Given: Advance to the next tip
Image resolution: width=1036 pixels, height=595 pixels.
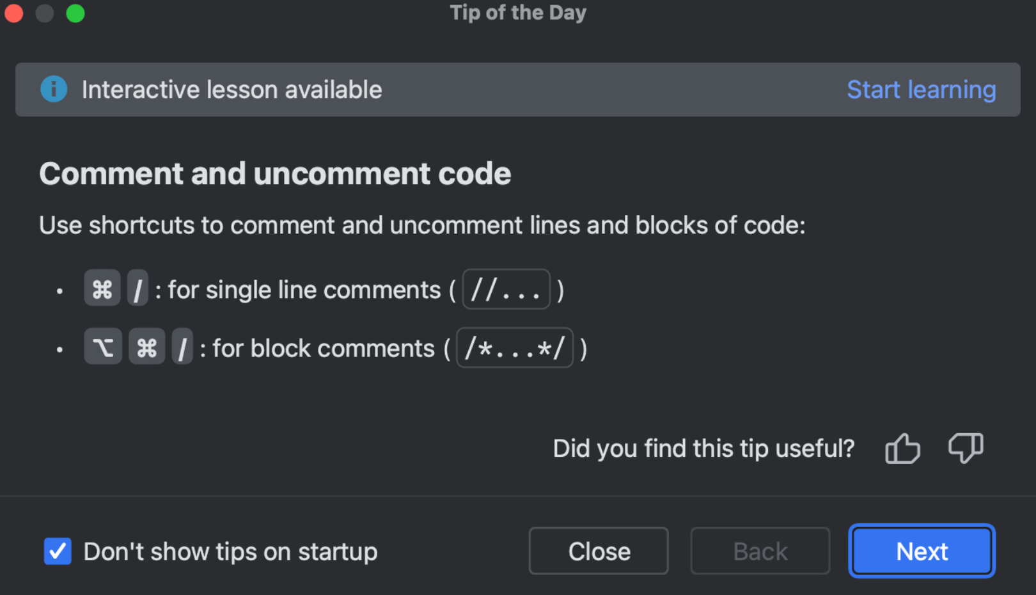Looking at the screenshot, I should point(921,551).
